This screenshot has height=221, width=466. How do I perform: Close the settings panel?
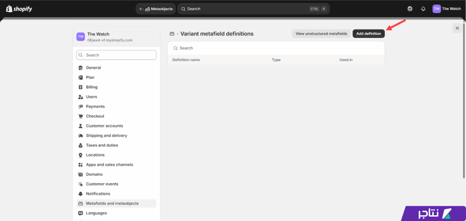(x=457, y=28)
